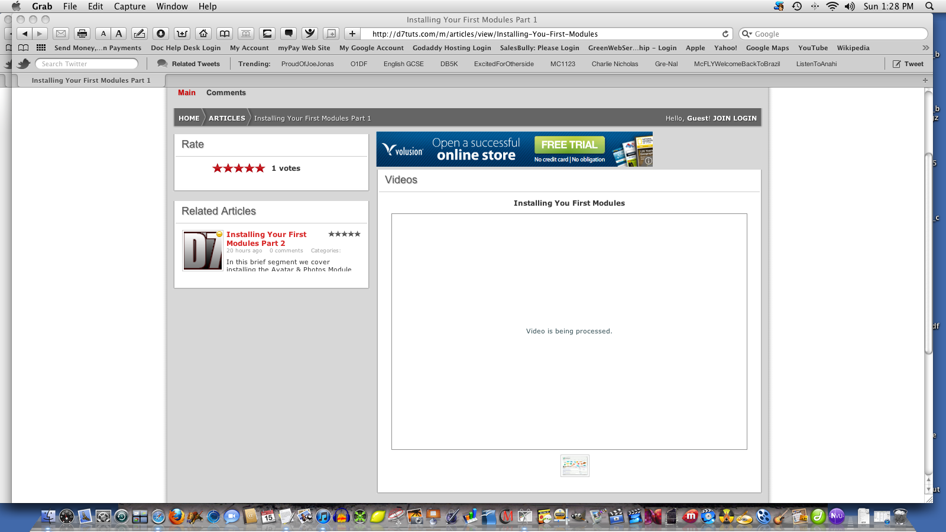Click the Top Sites grid icon

click(x=41, y=48)
